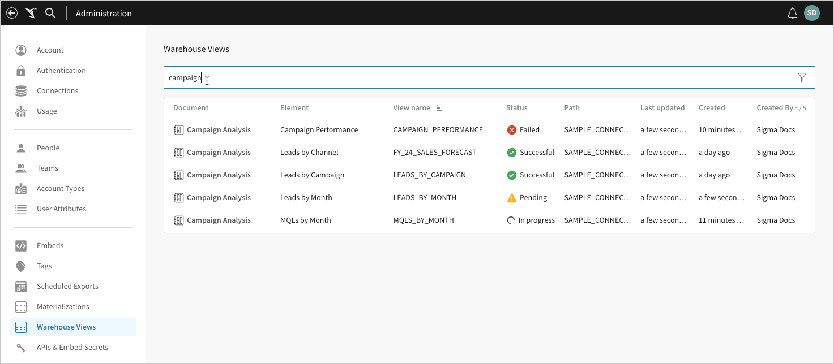Click the Connections database icon

pos(21,91)
